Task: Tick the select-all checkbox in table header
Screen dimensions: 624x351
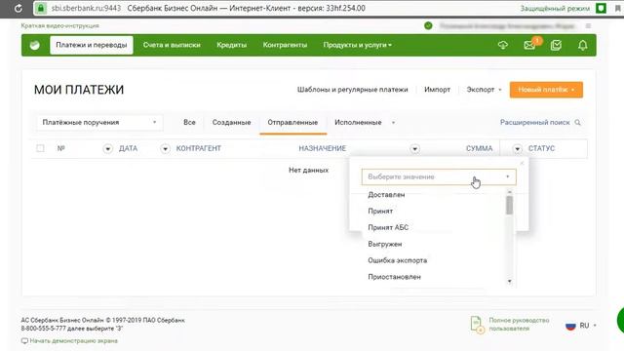Action: click(x=40, y=148)
